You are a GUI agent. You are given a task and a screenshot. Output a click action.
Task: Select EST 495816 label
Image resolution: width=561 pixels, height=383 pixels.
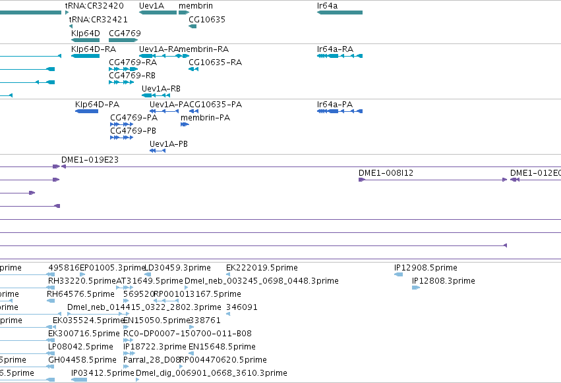[64, 268]
